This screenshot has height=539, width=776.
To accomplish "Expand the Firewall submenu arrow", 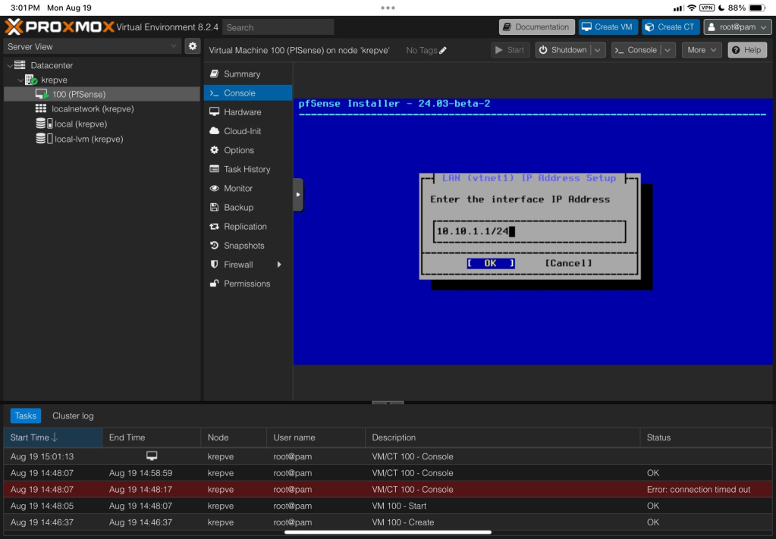I will point(279,265).
